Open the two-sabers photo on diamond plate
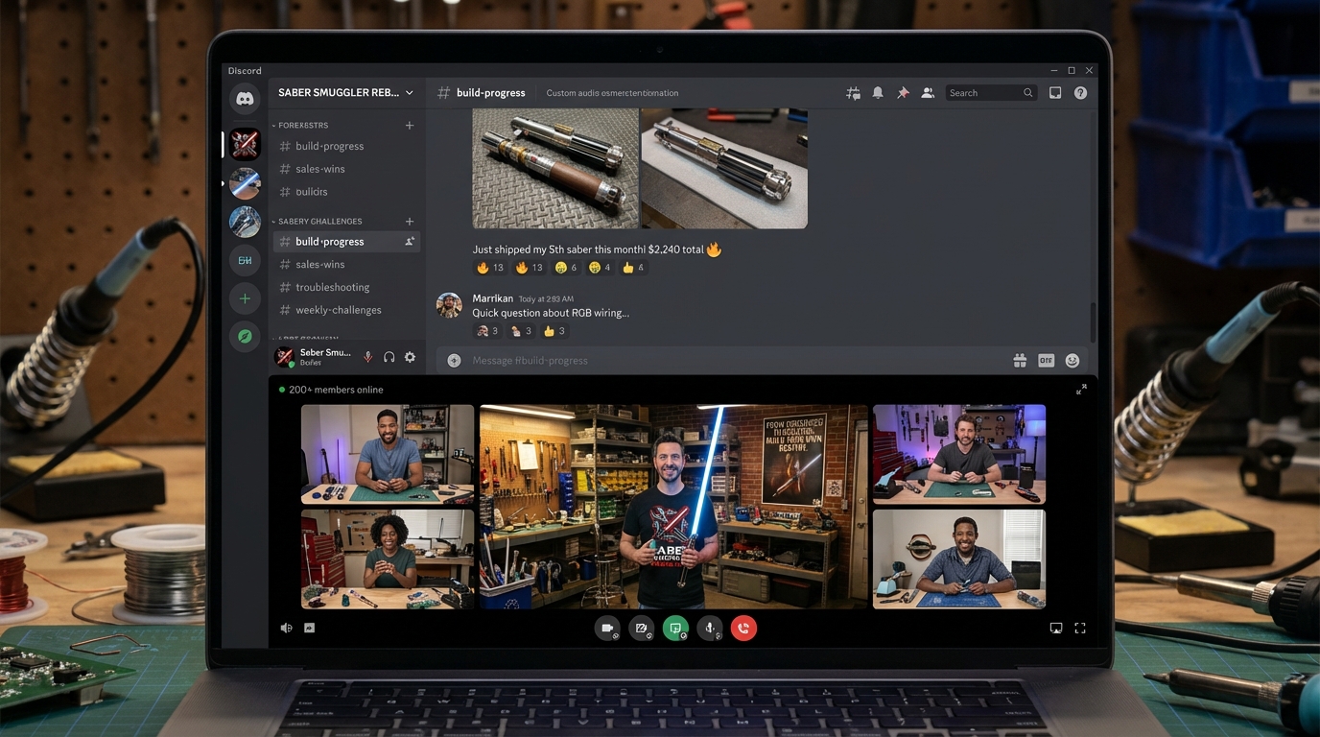1320x737 pixels. (555, 168)
